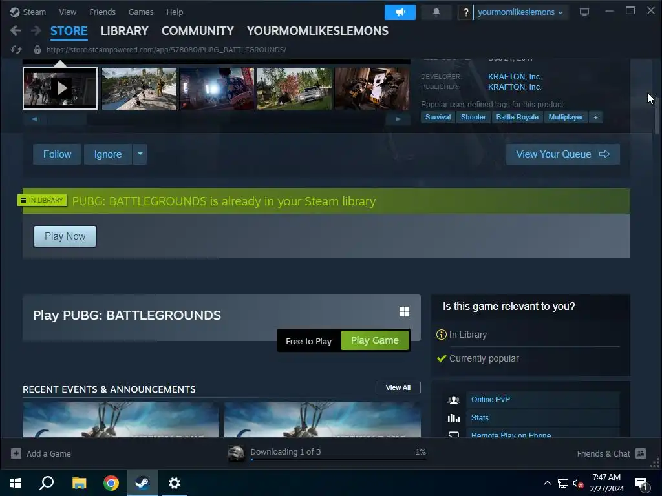Click the store page URL field

166,50
